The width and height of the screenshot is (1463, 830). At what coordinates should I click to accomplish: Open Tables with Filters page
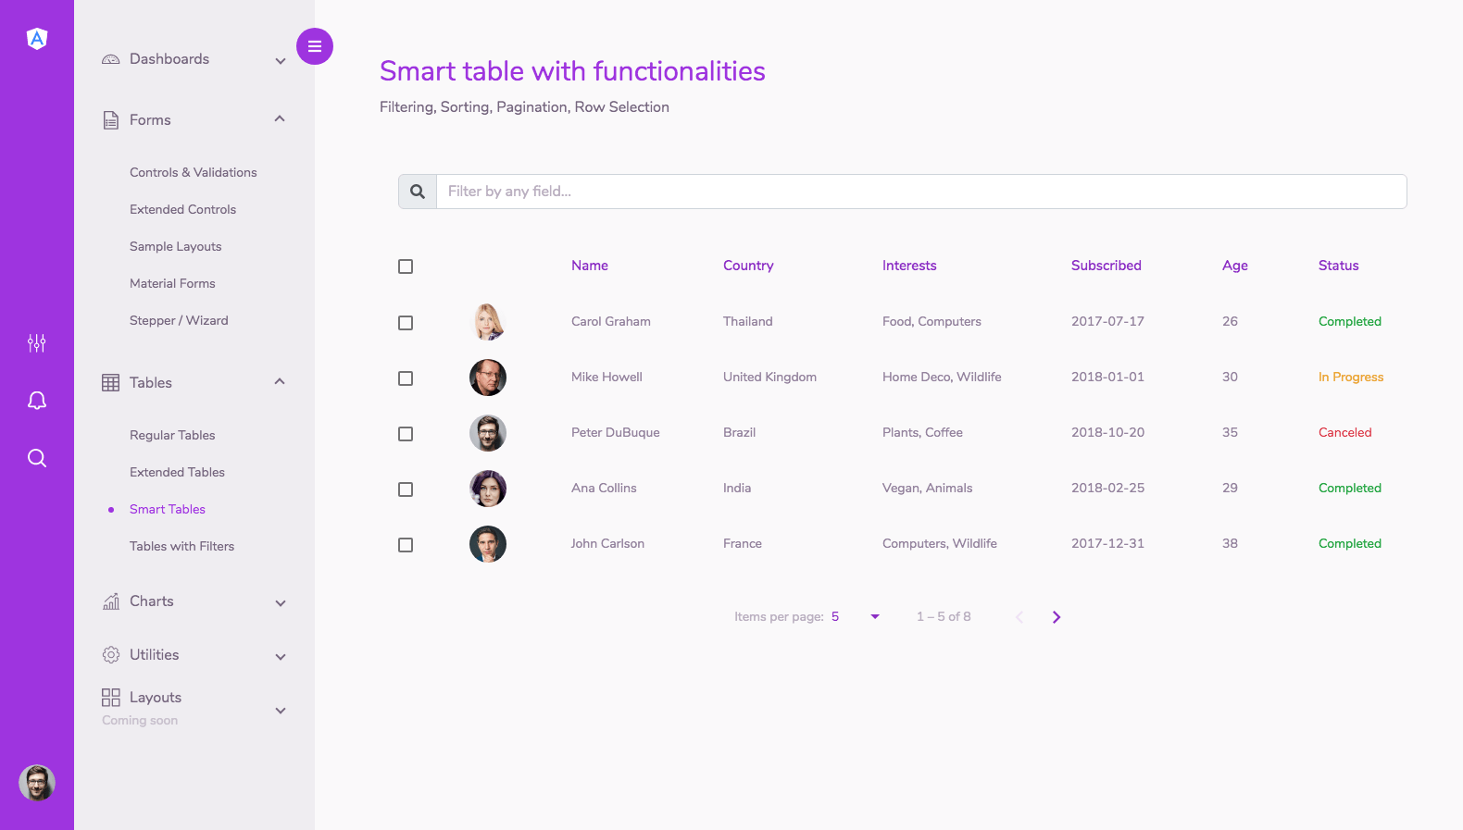tap(182, 546)
